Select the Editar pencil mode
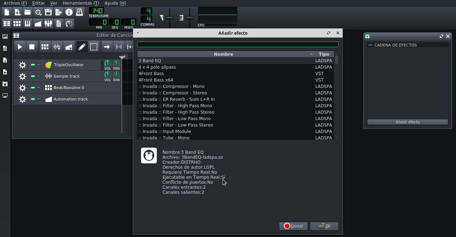Screen dimensions: 456x237 (x=82, y=46)
